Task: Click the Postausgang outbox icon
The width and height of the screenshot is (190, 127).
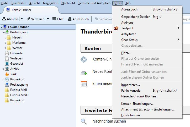Action: point(7,85)
